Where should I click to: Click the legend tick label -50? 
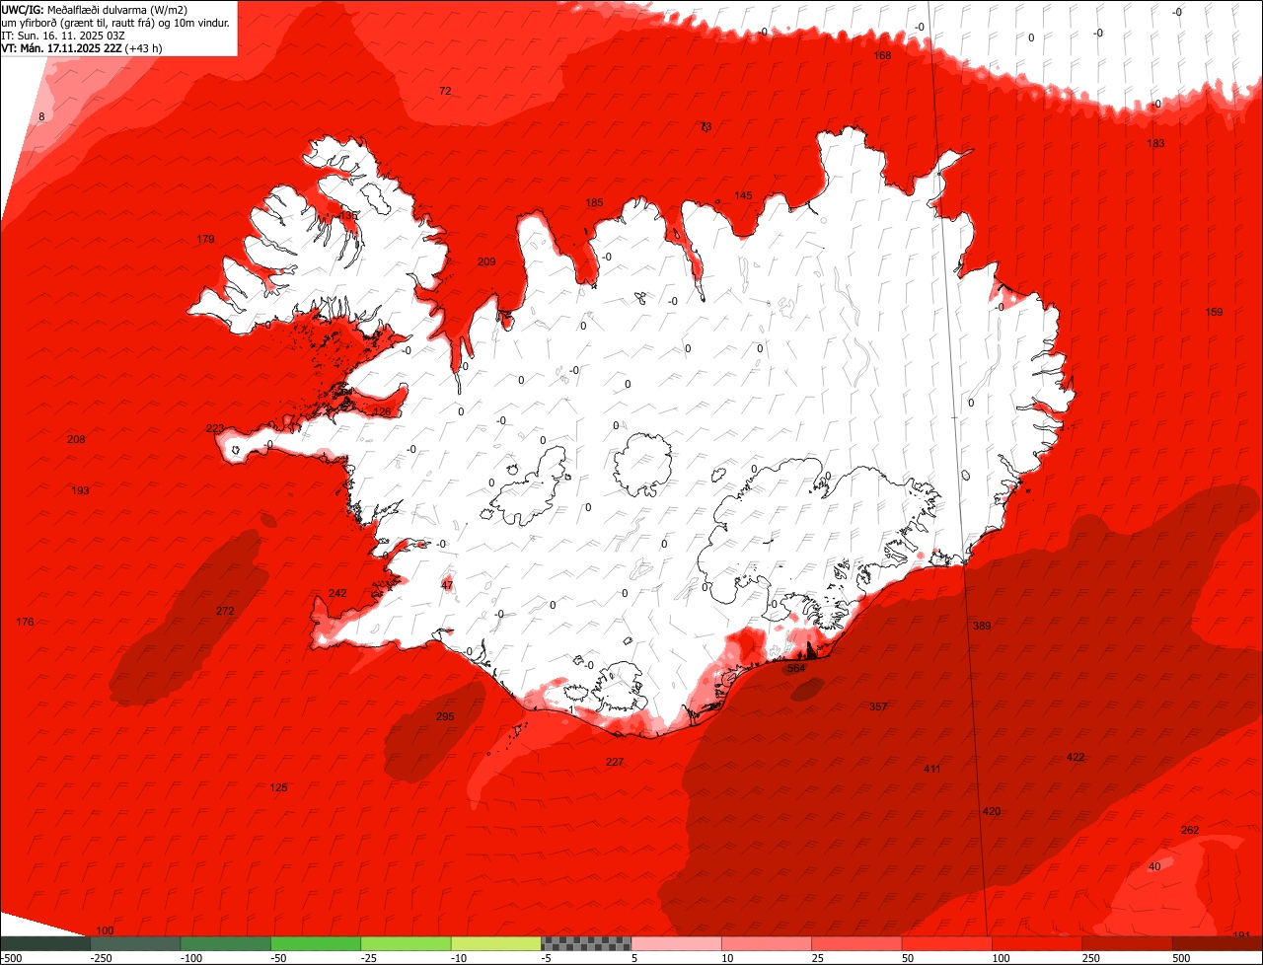279,958
